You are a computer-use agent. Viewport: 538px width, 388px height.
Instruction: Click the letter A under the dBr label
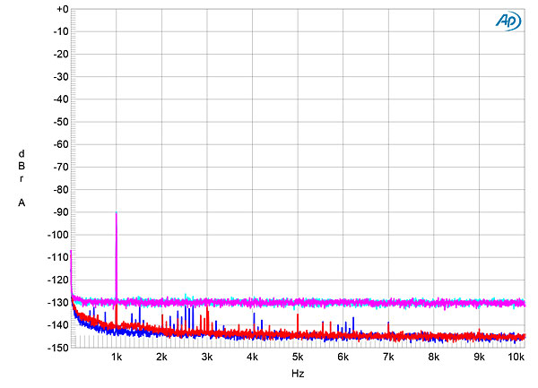click(21, 203)
